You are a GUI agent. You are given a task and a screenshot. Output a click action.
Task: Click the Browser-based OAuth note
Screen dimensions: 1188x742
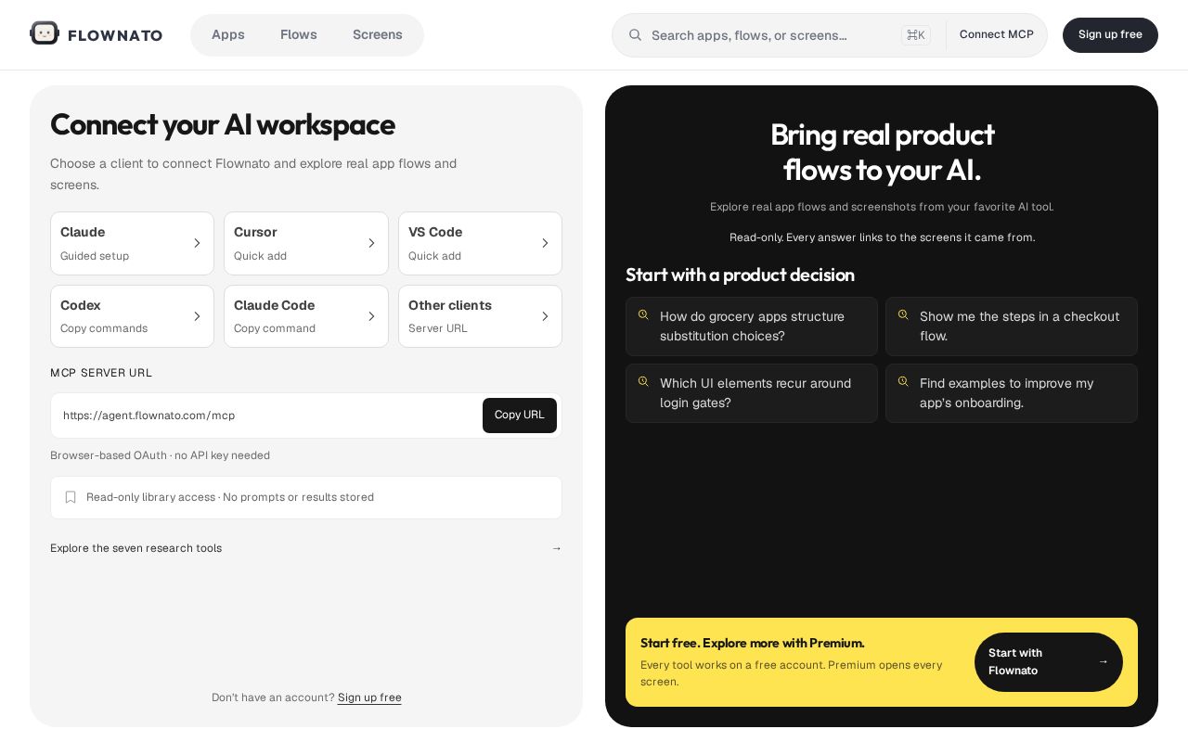coord(160,455)
